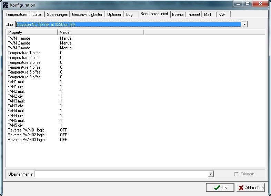
Task: Maximize the Konfiguration window
Action: (248, 3)
